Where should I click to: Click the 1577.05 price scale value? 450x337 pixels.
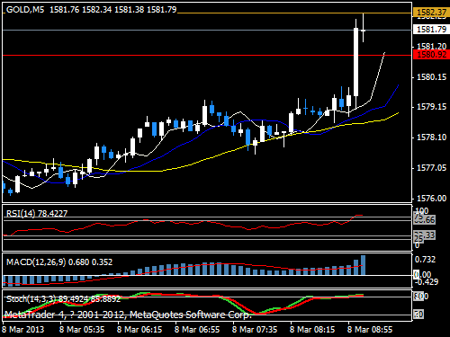(x=432, y=168)
